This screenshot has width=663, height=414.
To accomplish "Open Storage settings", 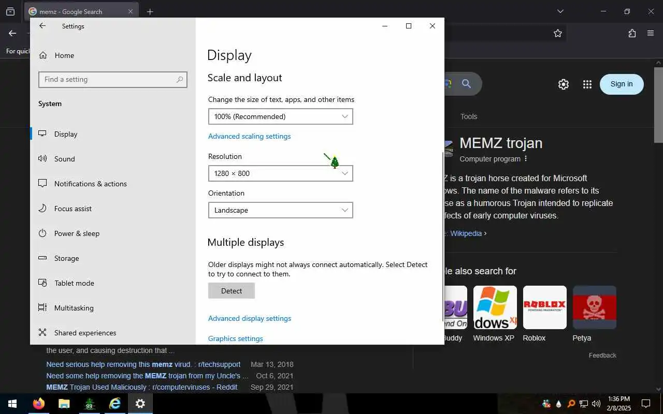I will (113, 258).
